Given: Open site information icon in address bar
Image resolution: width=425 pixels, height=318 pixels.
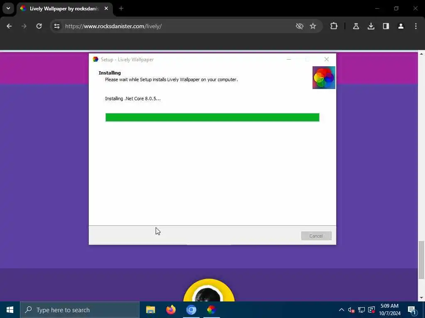Looking at the screenshot, I should click(x=56, y=26).
